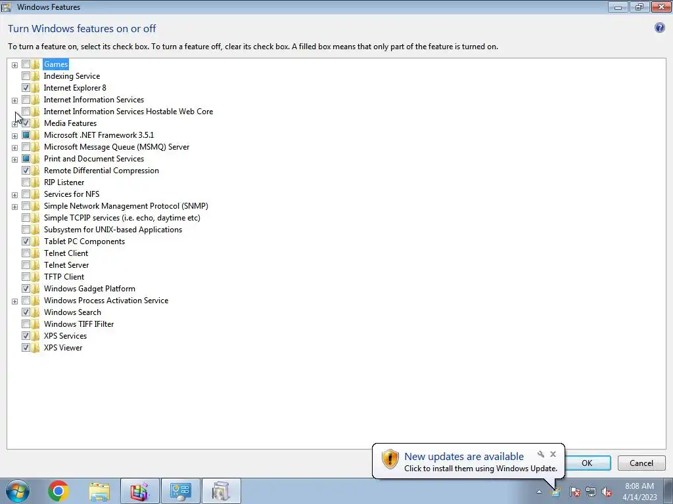Viewport: 673px width, 504px height.
Task: Expand the Media Features node
Action: click(14, 124)
